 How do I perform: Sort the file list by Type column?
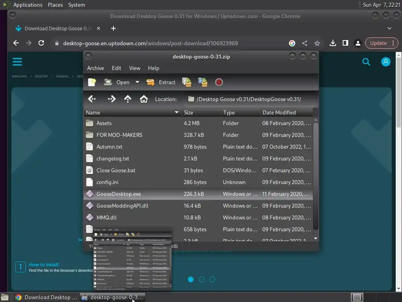click(x=241, y=112)
